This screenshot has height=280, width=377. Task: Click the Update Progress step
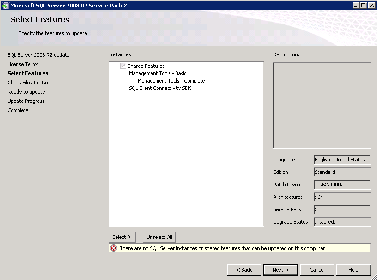(26, 101)
